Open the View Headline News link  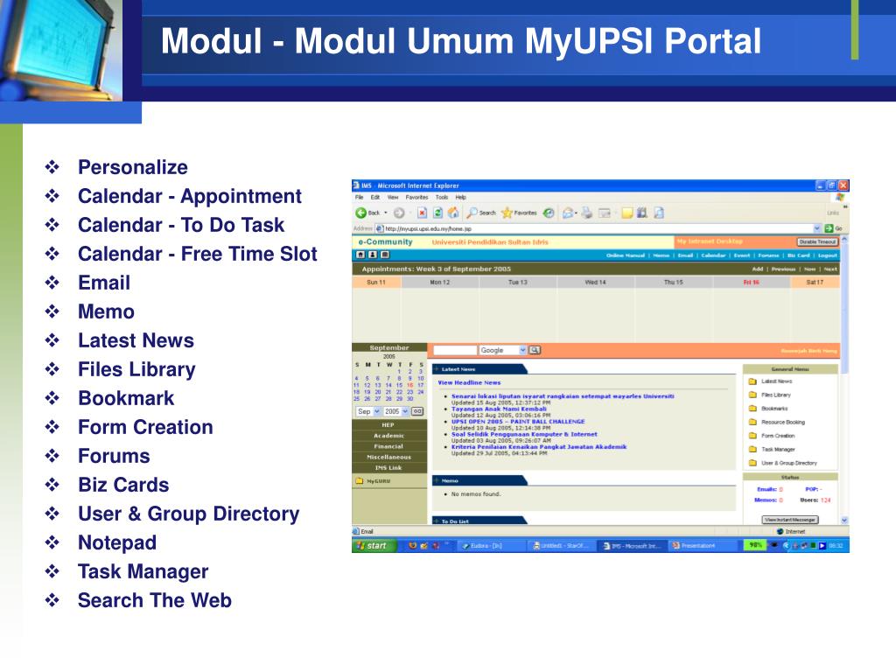(469, 382)
